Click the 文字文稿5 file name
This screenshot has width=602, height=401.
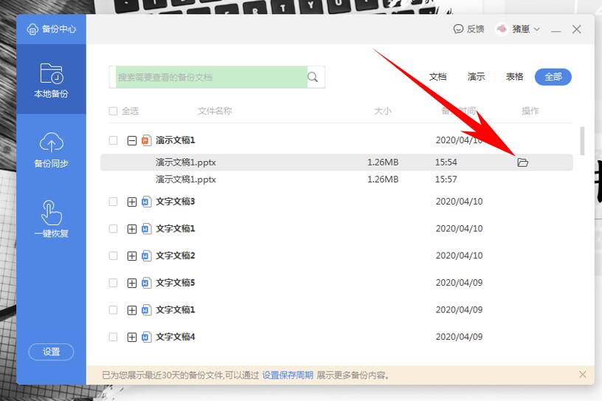point(176,283)
